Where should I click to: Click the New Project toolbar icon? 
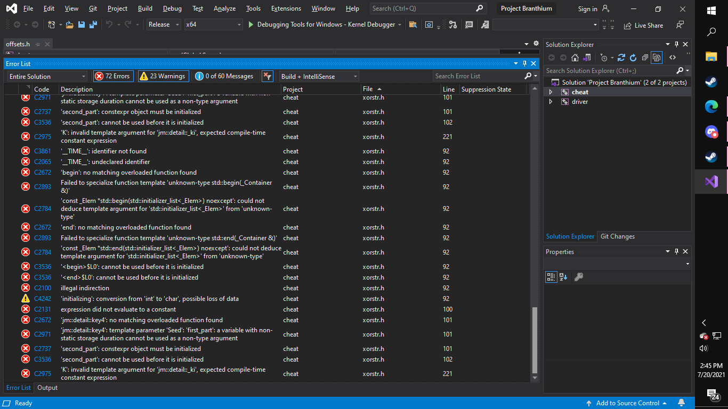pyautogui.click(x=51, y=24)
